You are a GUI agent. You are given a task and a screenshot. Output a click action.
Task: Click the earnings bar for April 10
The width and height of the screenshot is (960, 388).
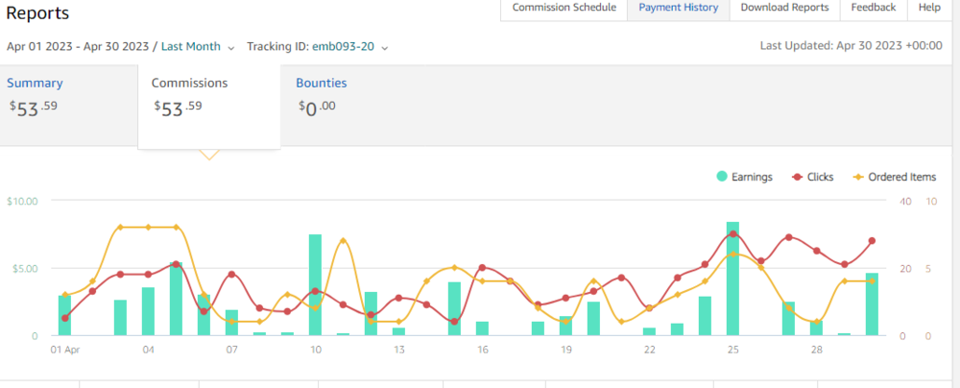click(315, 288)
